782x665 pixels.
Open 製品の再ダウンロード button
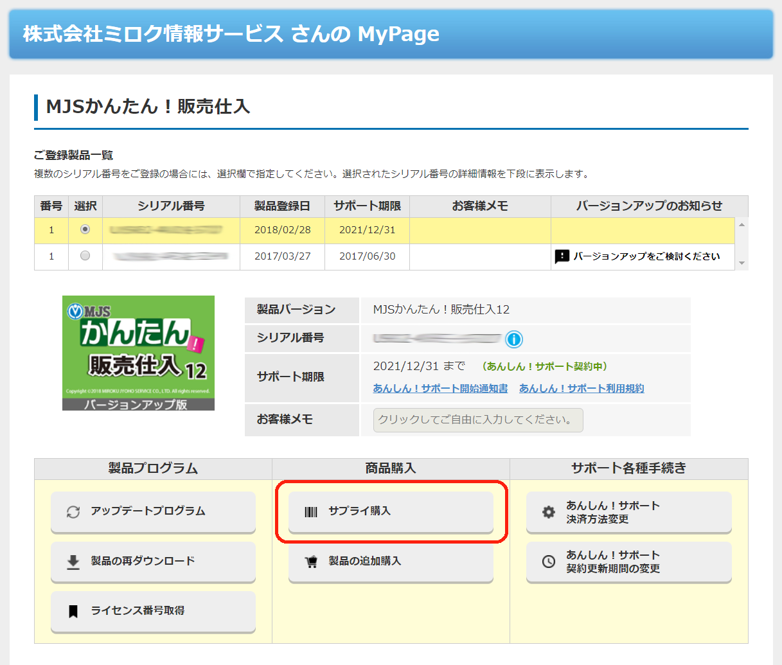pyautogui.click(x=153, y=562)
